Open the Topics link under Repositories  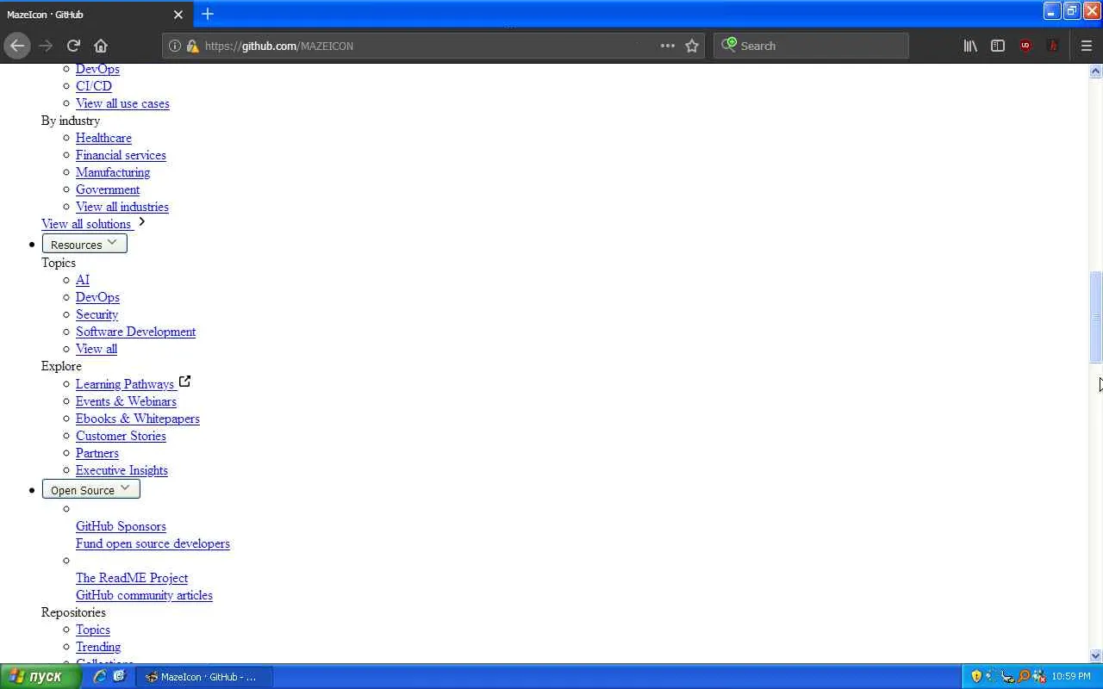(93, 630)
